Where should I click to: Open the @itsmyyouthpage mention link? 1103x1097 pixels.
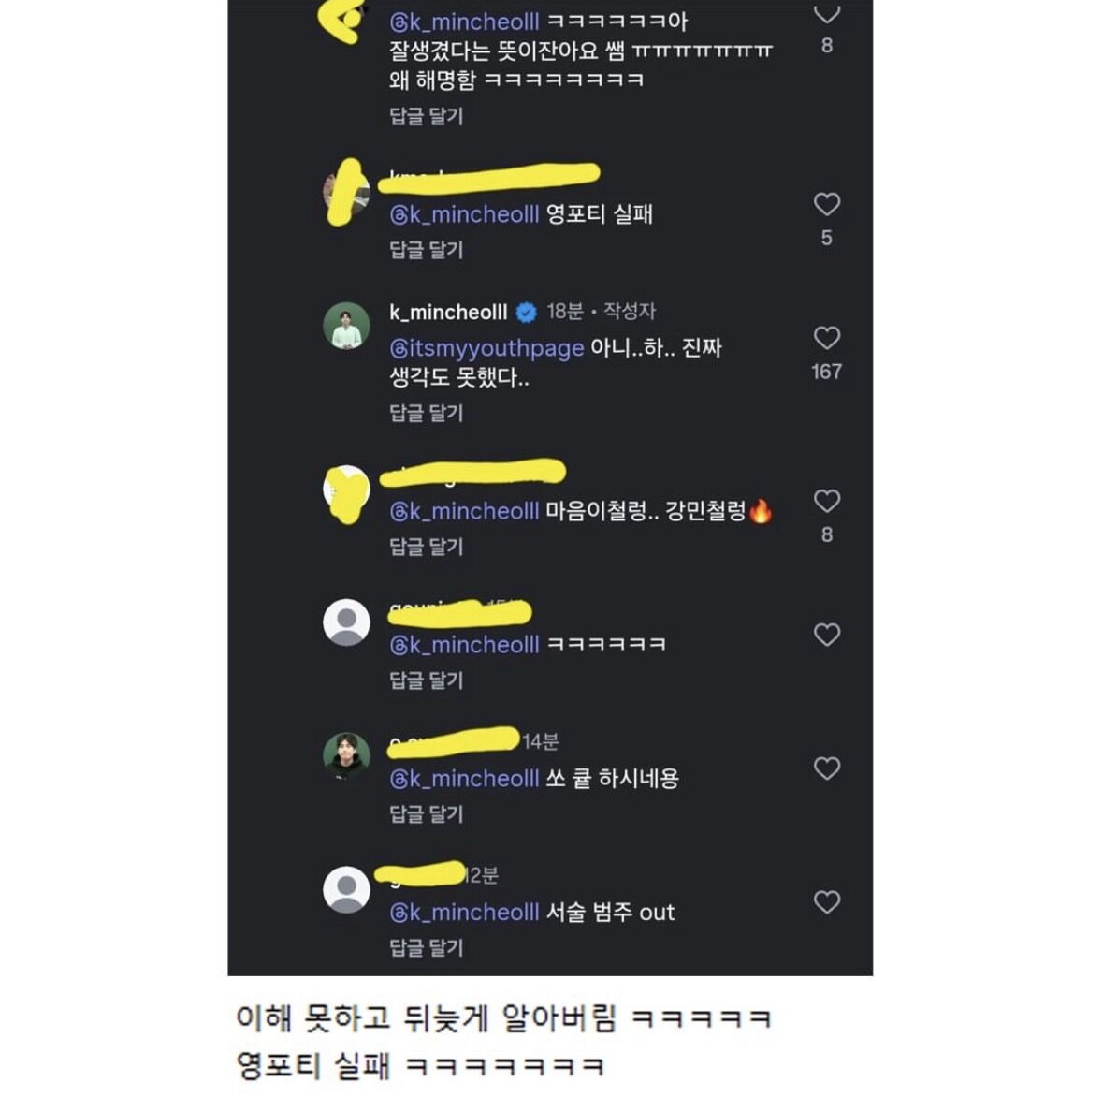486,348
